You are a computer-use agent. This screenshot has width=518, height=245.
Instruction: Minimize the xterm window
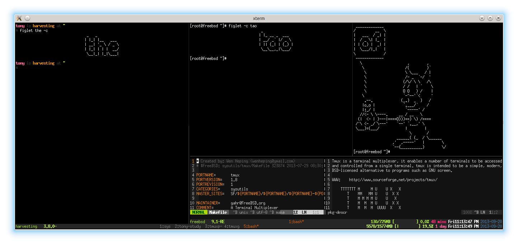coord(482,18)
